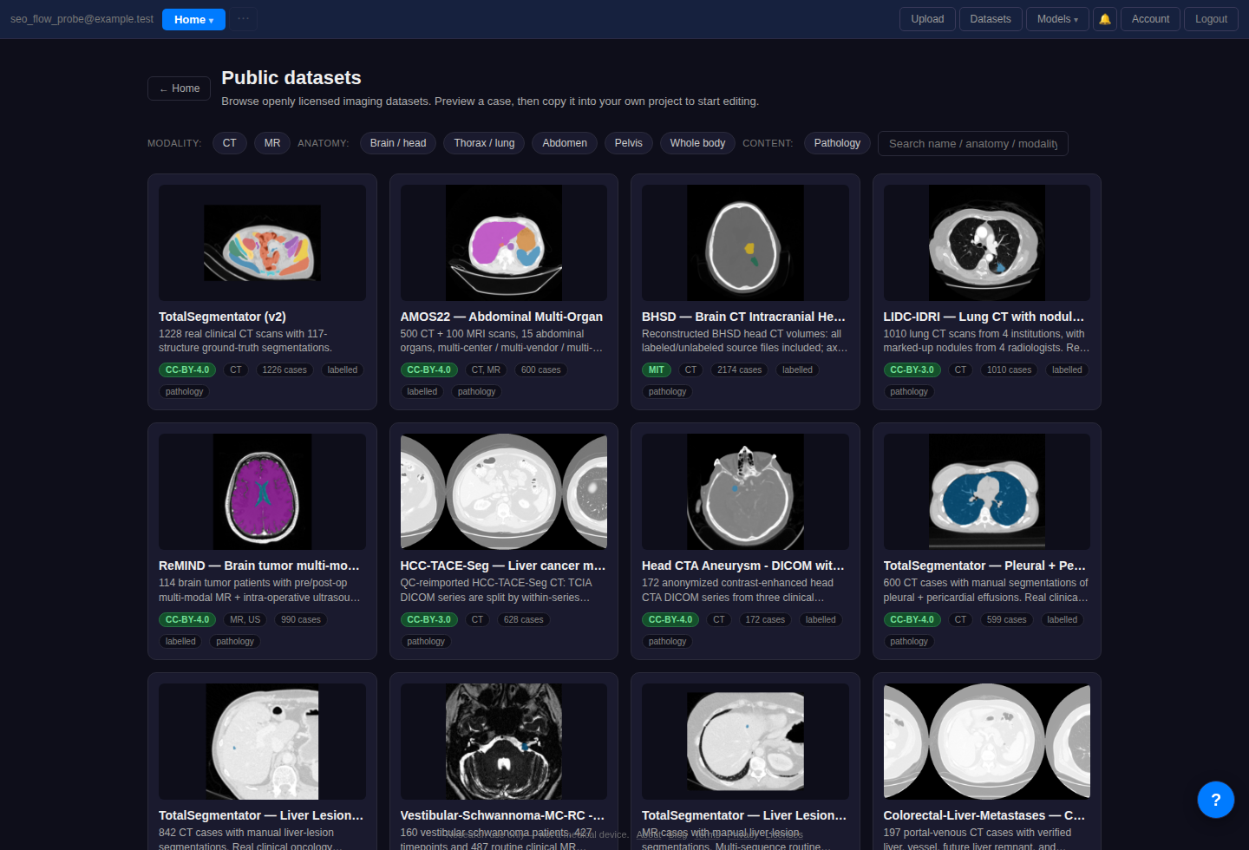The image size is (1249, 850).
Task: Toggle the Thorax / lung anatomy filter
Action: pos(484,143)
